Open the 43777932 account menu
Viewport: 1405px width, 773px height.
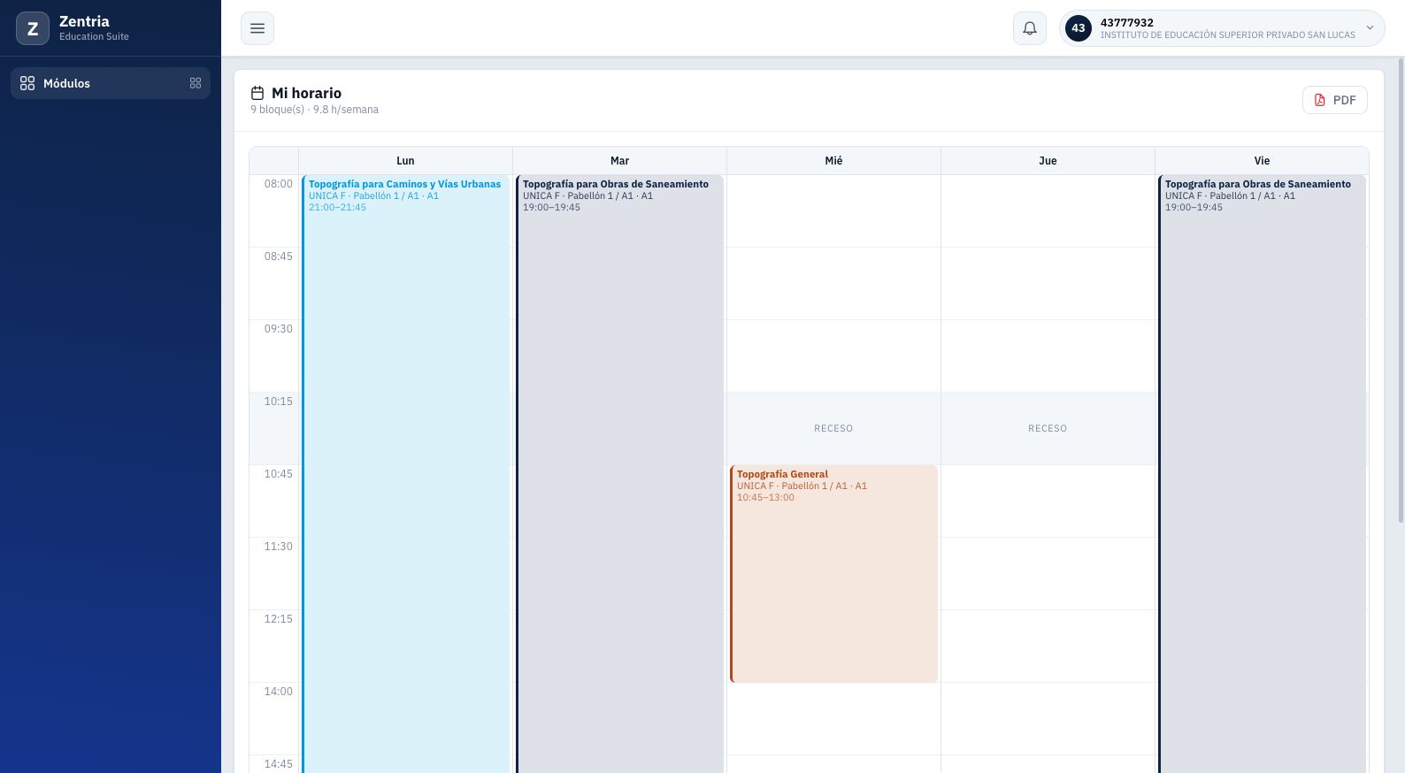pos(1222,28)
